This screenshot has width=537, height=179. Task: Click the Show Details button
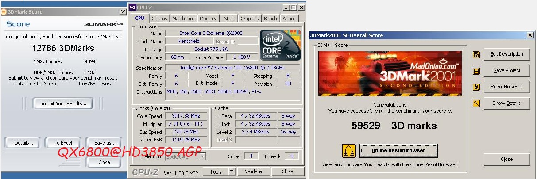506,103
